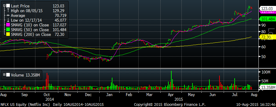Click the "Volume 13.358M" legend text

point(26,75)
